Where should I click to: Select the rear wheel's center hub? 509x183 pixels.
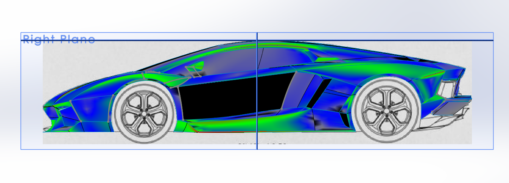[386, 110]
